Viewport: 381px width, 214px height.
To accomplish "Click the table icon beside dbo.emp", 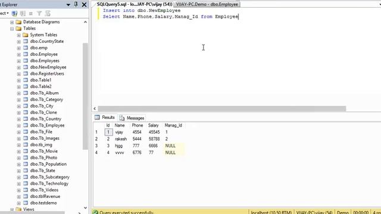I will [26, 48].
